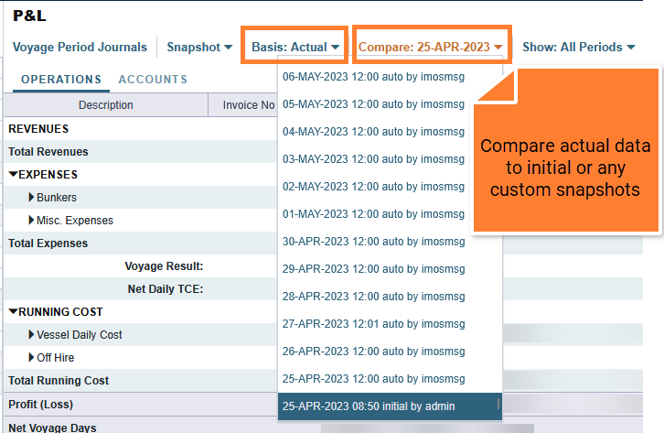The width and height of the screenshot is (664, 433).
Task: Collapse the Expenses section triangle
Action: (x=13, y=175)
